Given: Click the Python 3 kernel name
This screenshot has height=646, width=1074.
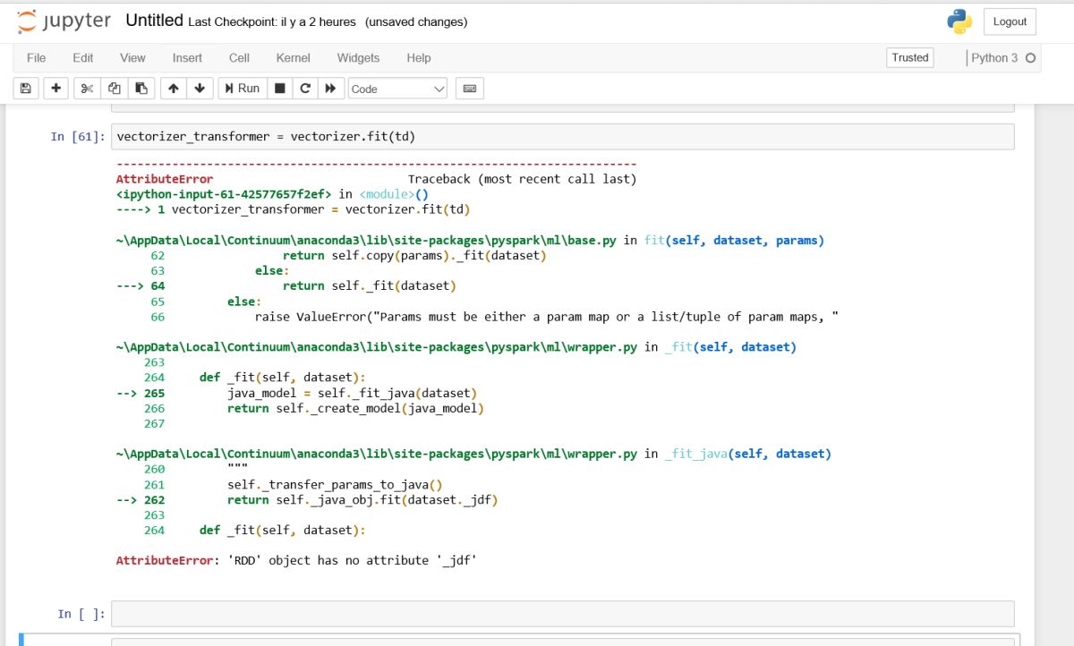Looking at the screenshot, I should [994, 57].
